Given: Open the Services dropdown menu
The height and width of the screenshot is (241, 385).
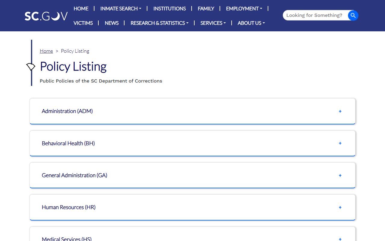Looking at the screenshot, I should pyautogui.click(x=213, y=23).
